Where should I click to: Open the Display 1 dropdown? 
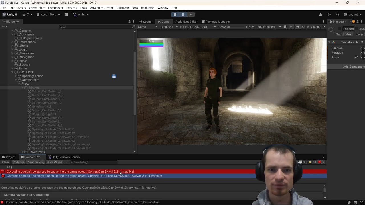point(169,27)
